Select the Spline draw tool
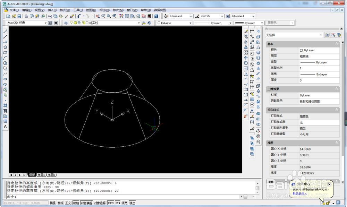Image resolution: width=347 pixels, height=207 pixels. [5, 74]
